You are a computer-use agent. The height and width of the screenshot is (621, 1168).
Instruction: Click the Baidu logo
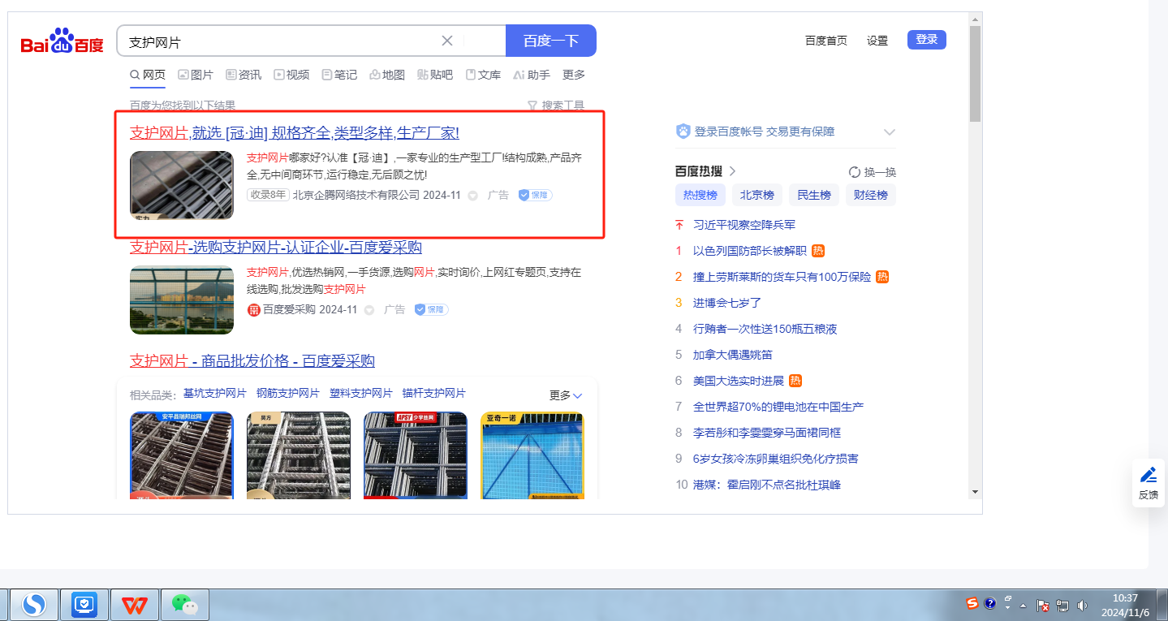click(62, 41)
